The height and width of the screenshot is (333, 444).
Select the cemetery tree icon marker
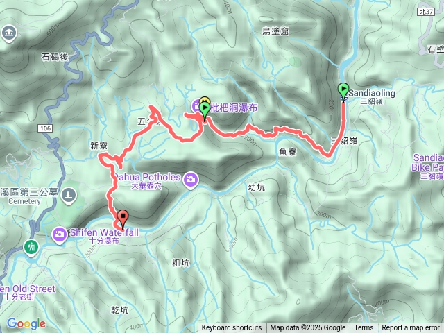[x=69, y=196]
